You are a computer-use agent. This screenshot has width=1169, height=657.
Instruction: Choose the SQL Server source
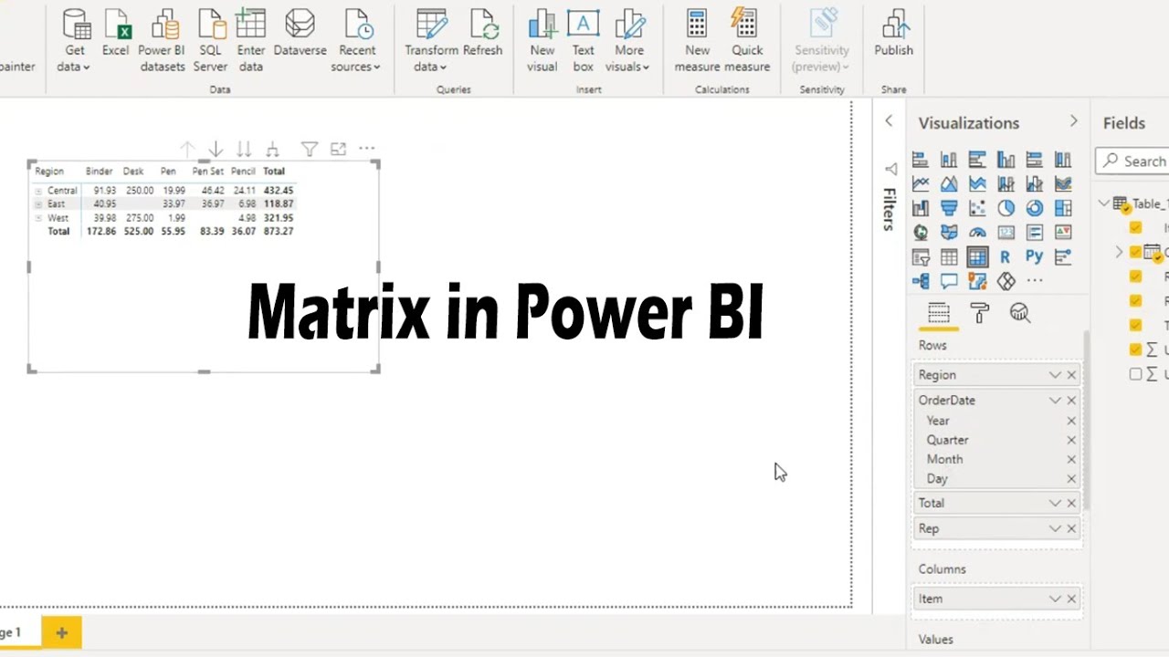pos(210,41)
